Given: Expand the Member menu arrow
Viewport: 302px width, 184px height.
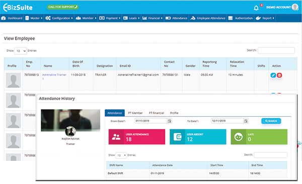Looking at the screenshot, I should [x=96, y=18].
